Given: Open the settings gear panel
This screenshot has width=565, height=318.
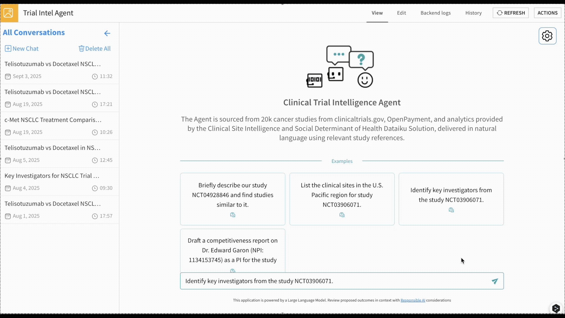Looking at the screenshot, I should [x=547, y=36].
